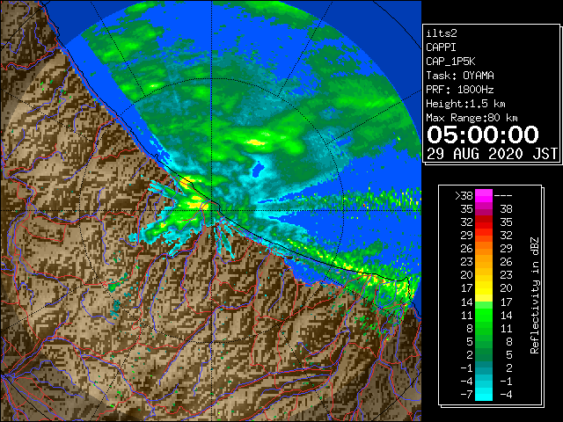Click the 'CAPPI' product label
The height and width of the screenshot is (422, 563).
(441, 47)
